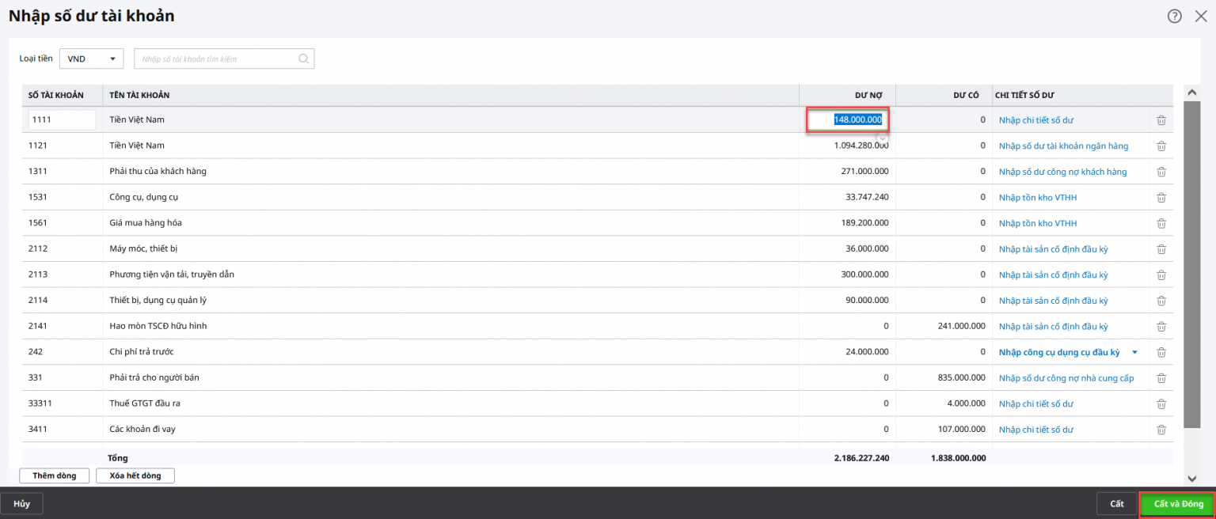Screen dimensions: 1216x519
Task: Delete row 2113 using trash icon
Action: [x=1161, y=275]
